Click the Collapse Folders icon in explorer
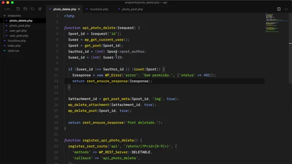Image resolution: width=292 pixels, height=164 pixels. 40,9
